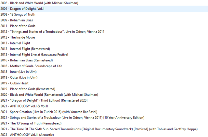Image resolution: width=208 pixels, height=137 pixels.
Task: Select '2013 - Internal Flight (Remastered)'
Action: [25, 49]
